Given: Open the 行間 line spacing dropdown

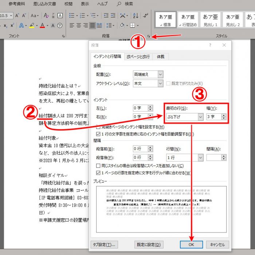Looking at the screenshot, I should (x=201, y=158).
